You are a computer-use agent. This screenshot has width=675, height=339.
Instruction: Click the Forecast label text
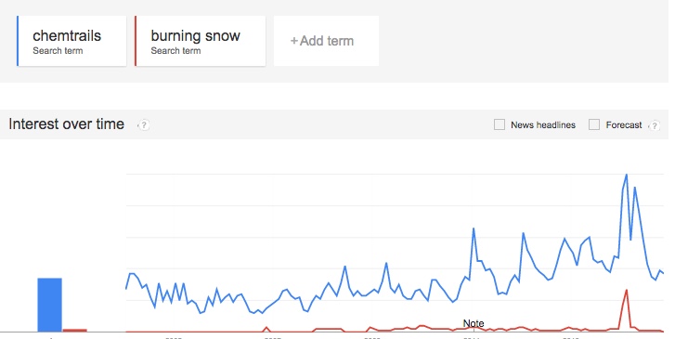[624, 124]
